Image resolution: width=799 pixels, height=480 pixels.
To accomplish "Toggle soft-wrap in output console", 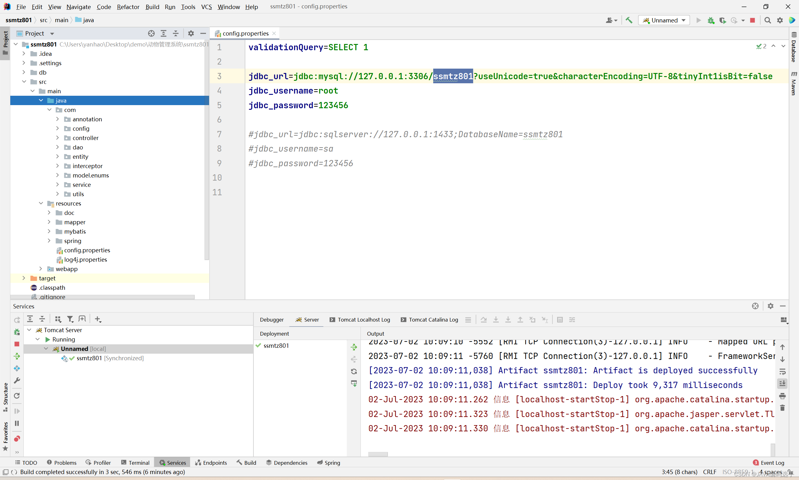I will click(782, 371).
